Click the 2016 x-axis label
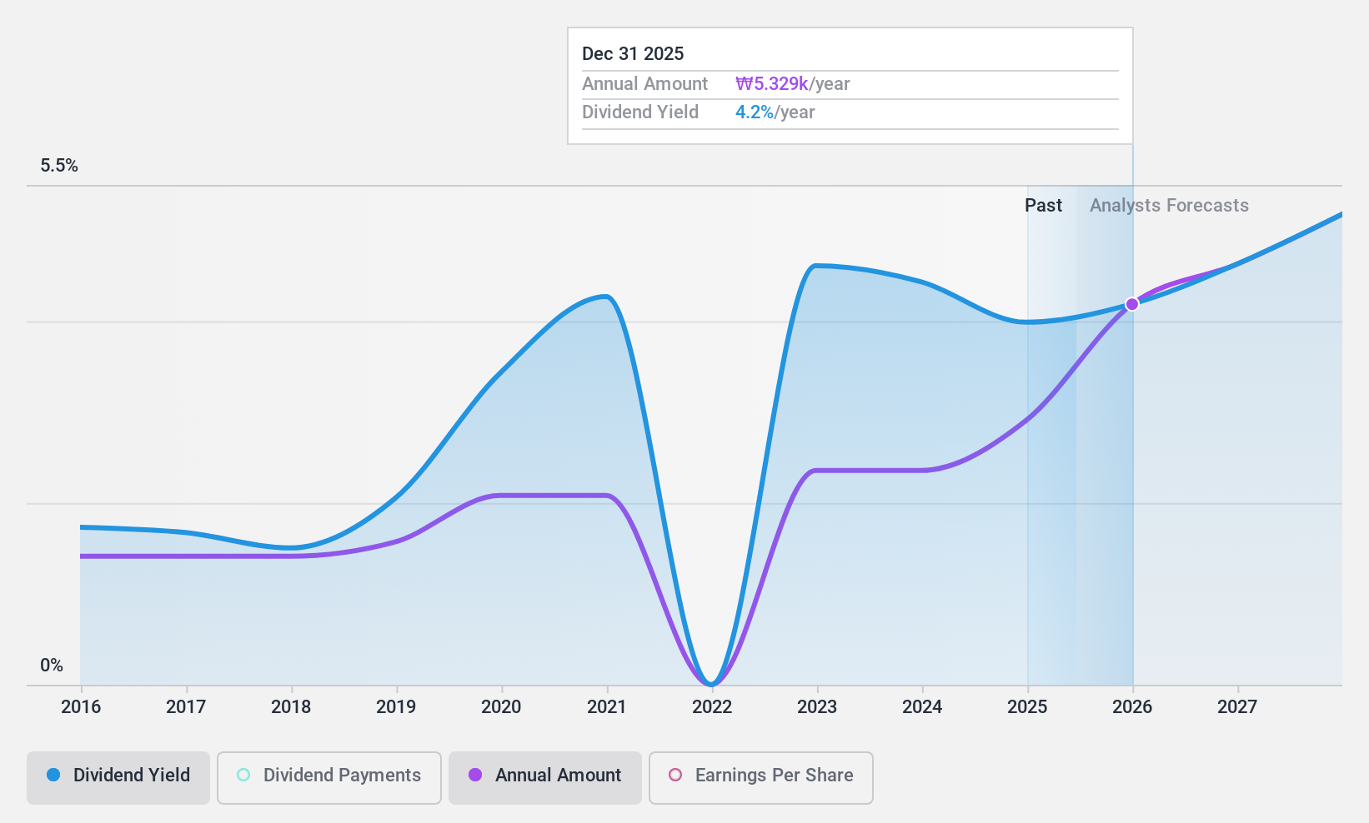This screenshot has height=823, width=1369. tap(81, 707)
